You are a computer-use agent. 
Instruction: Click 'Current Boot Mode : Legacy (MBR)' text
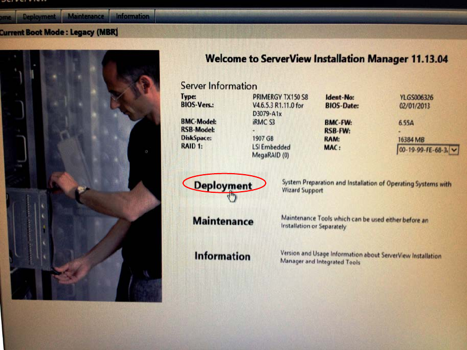click(x=58, y=32)
